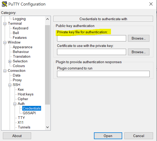Open the Tunnels settings category
This screenshot has height=141, width=157.
pos(24,127)
